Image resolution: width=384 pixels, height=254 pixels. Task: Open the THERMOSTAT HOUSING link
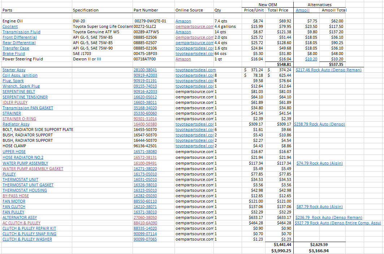click(x=25, y=190)
